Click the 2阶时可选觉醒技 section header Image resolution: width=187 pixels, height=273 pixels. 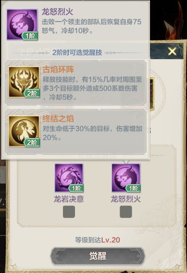pyautogui.click(x=77, y=52)
